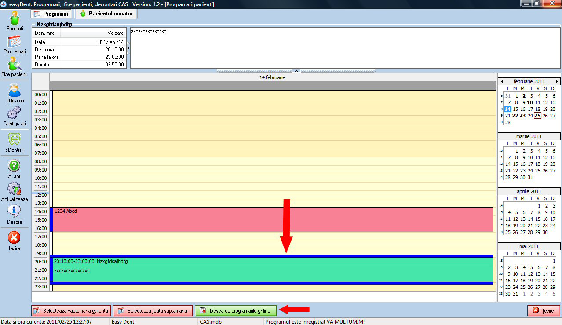562x325 pixels.
Task: Select the red 1234 Abcd appointment
Action: [x=273, y=219]
